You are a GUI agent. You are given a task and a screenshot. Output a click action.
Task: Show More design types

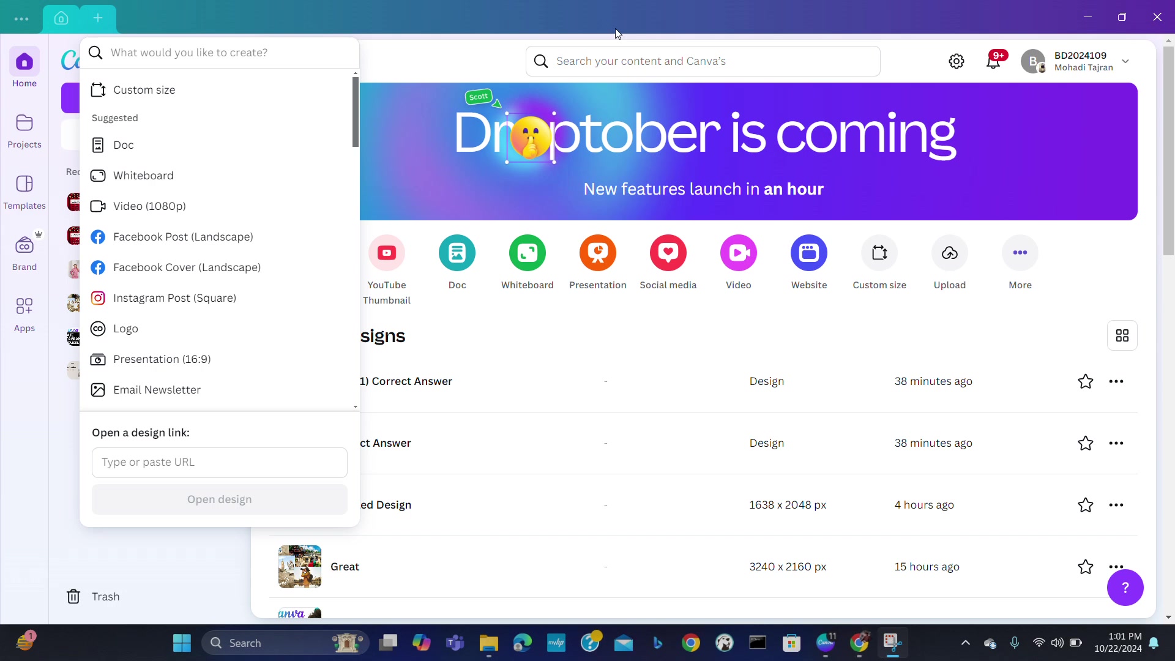(1020, 262)
